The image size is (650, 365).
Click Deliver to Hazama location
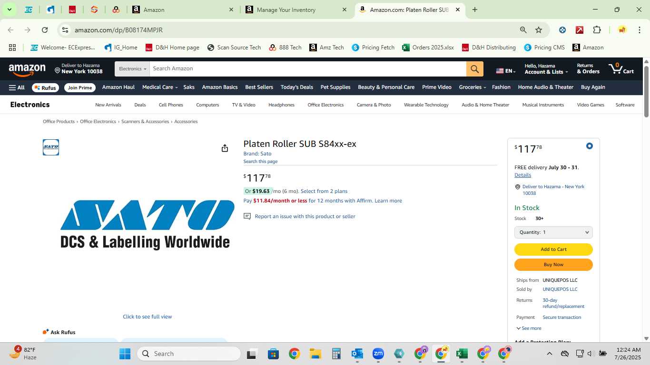point(79,69)
